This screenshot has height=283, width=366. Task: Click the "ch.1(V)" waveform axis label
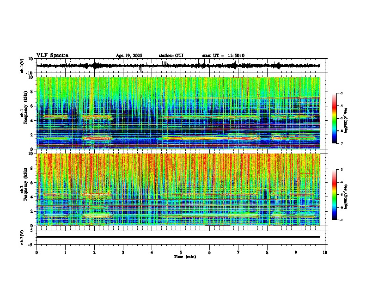pyautogui.click(x=22, y=66)
